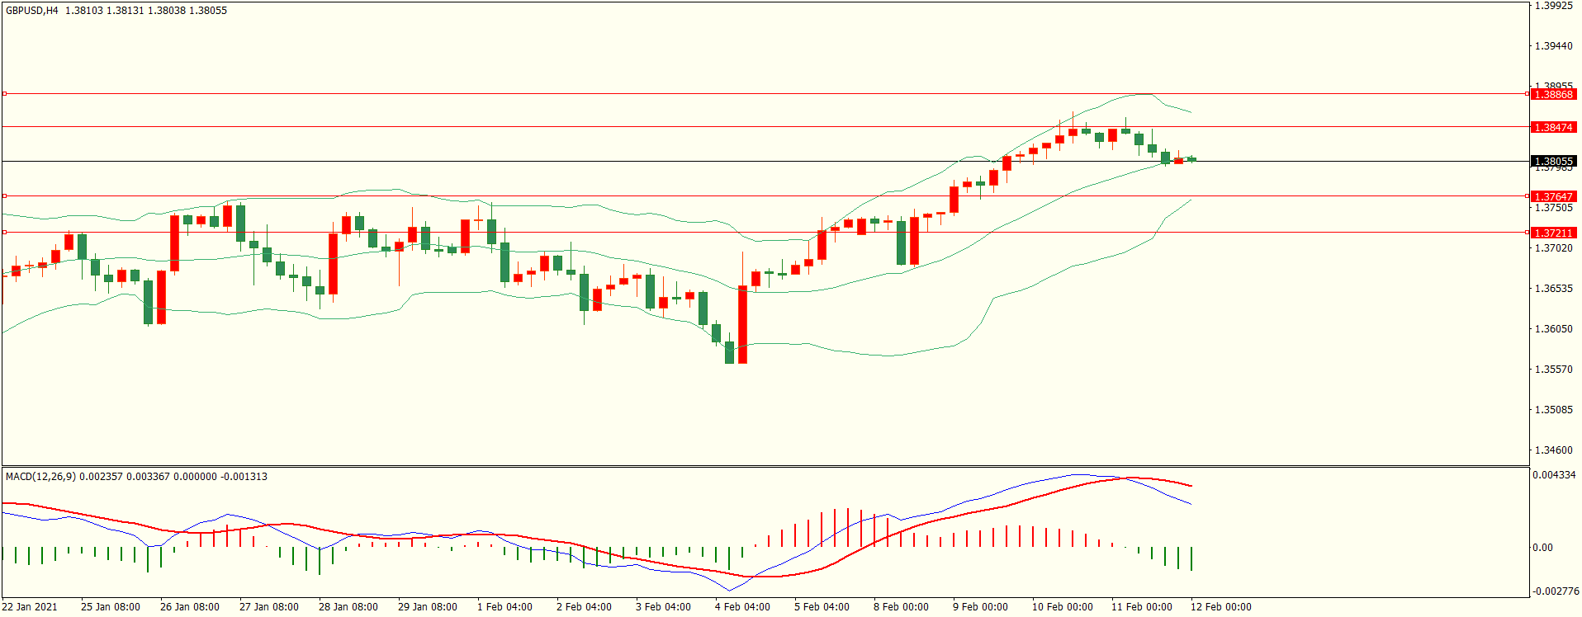Click the 27 Jan 08:00 time label
The width and height of the screenshot is (1582, 617).
tap(269, 607)
